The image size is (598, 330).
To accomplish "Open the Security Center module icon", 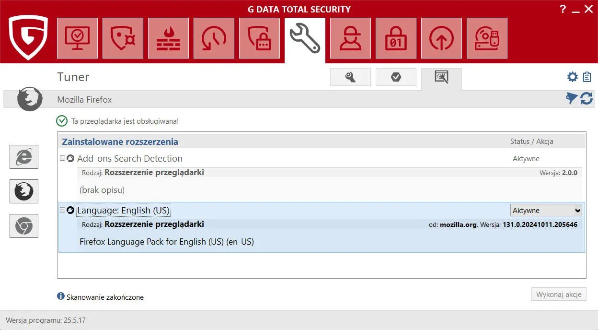I will coord(77,38).
